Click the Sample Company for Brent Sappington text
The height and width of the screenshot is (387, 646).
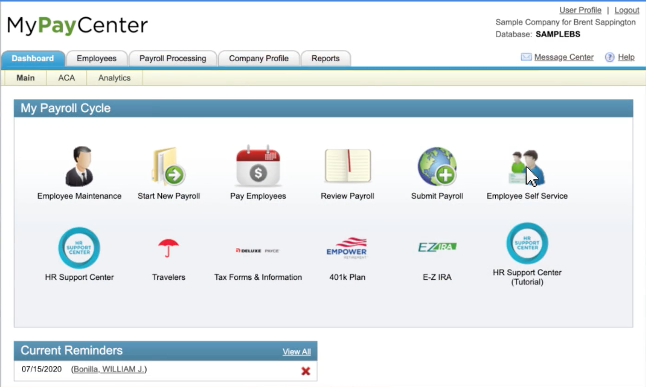tap(566, 22)
